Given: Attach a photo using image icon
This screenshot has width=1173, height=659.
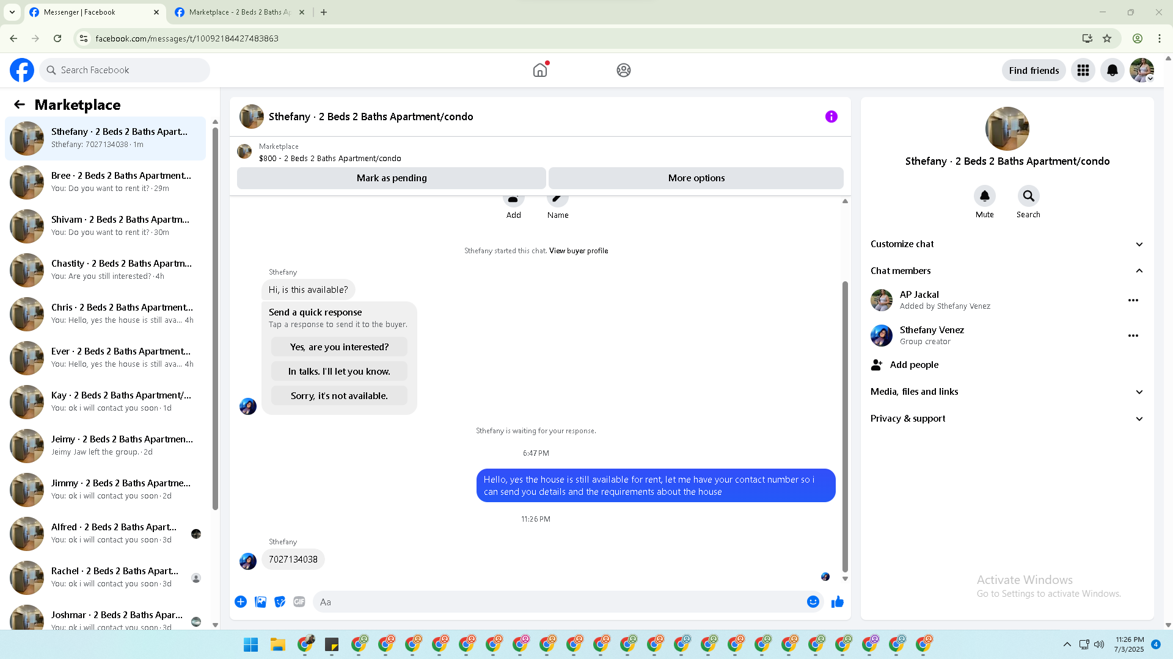Looking at the screenshot, I should click(260, 602).
